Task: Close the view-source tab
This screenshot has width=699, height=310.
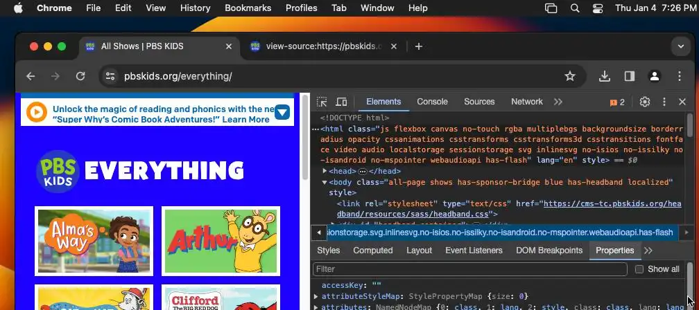Action: tap(394, 46)
